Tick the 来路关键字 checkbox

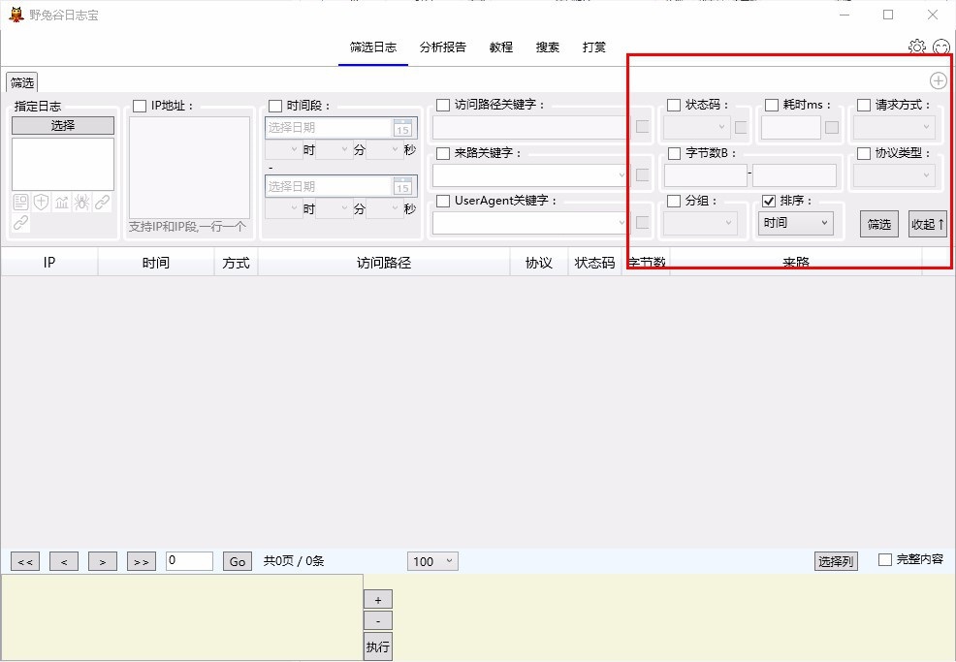point(443,153)
